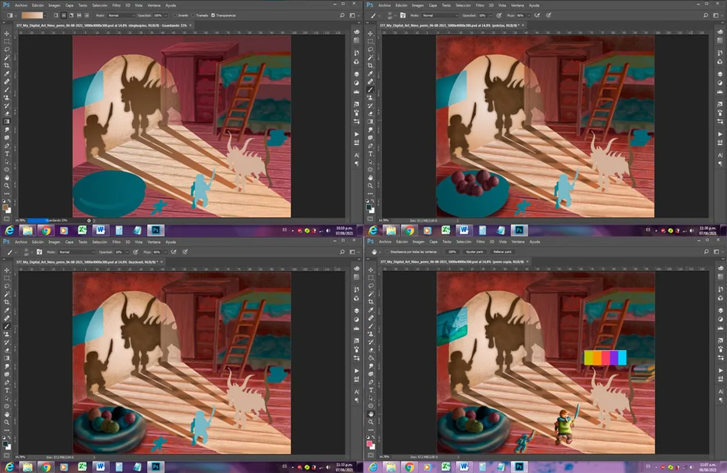Open the Archivo menu in the top-left window
The height and width of the screenshot is (473, 727).
tap(20, 5)
